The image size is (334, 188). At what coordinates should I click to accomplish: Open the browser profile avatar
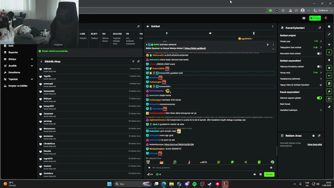pos(303,10)
